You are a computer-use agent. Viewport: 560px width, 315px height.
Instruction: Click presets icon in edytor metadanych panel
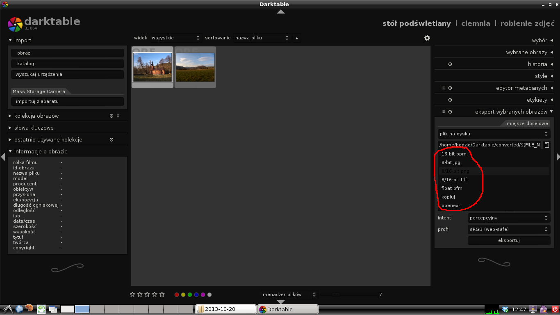(444, 88)
